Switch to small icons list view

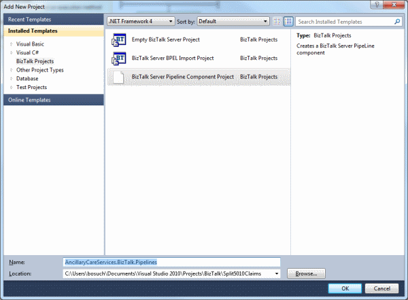click(277, 22)
